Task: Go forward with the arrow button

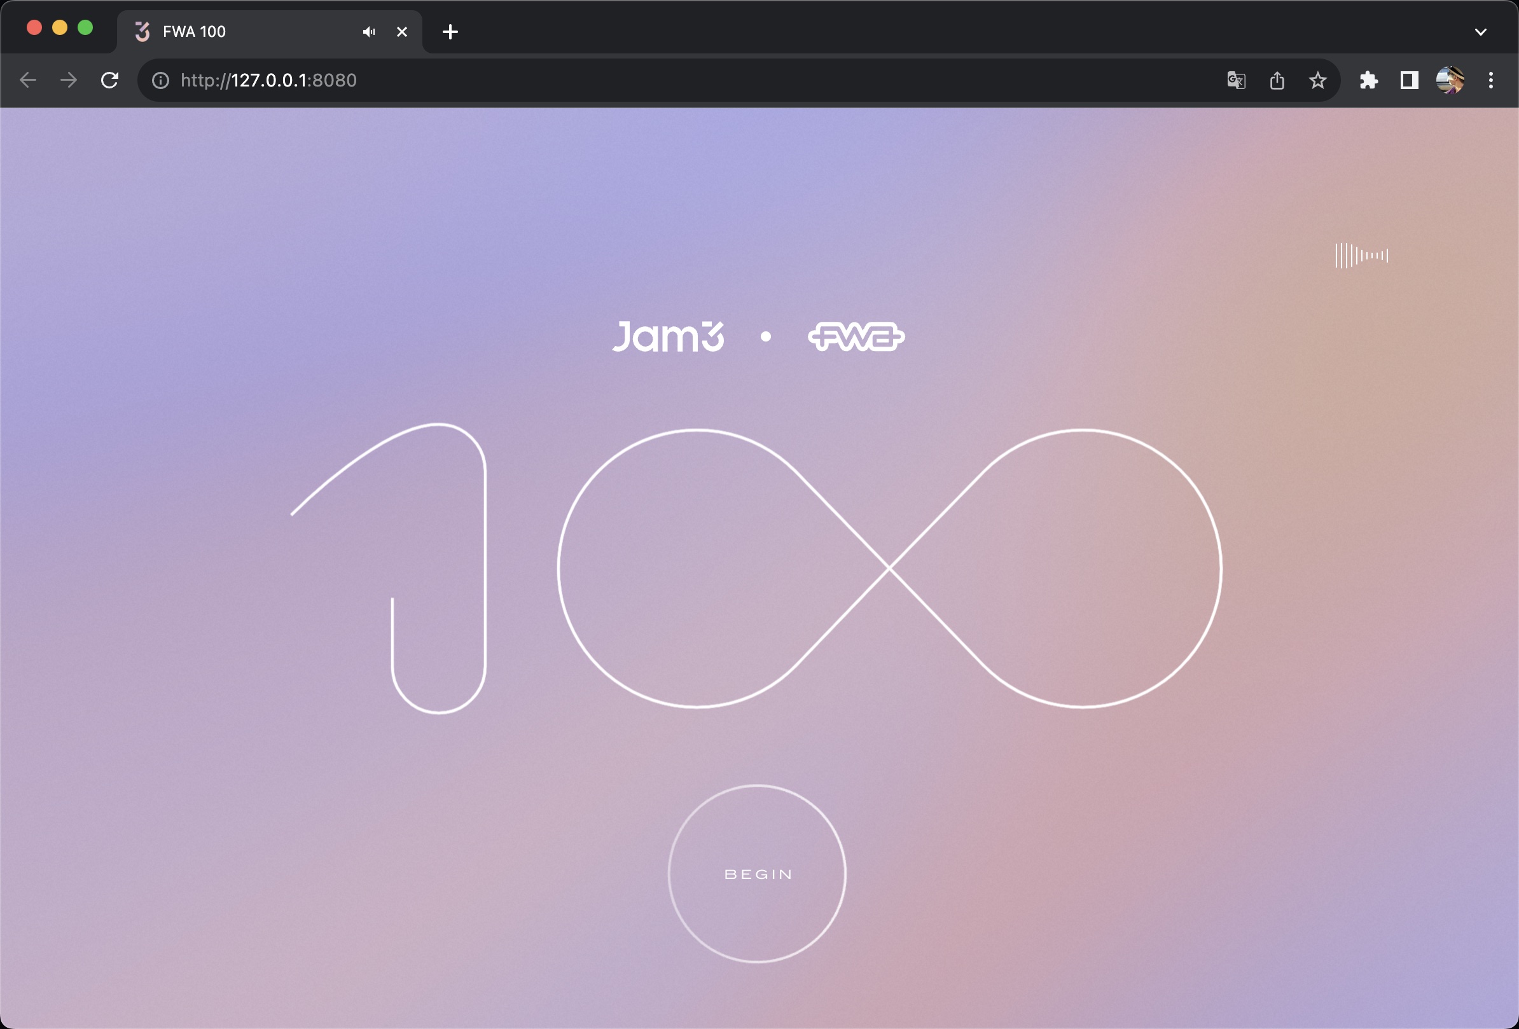Action: tap(69, 80)
